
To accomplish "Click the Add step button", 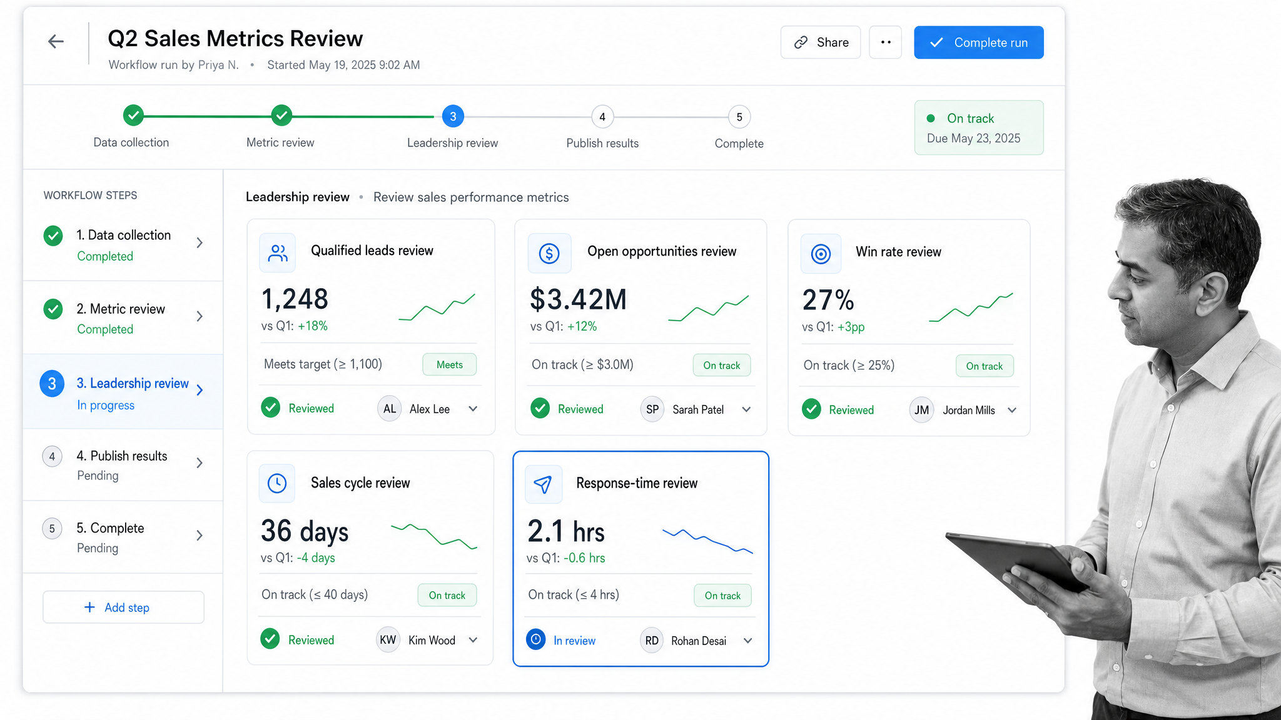I will [123, 607].
